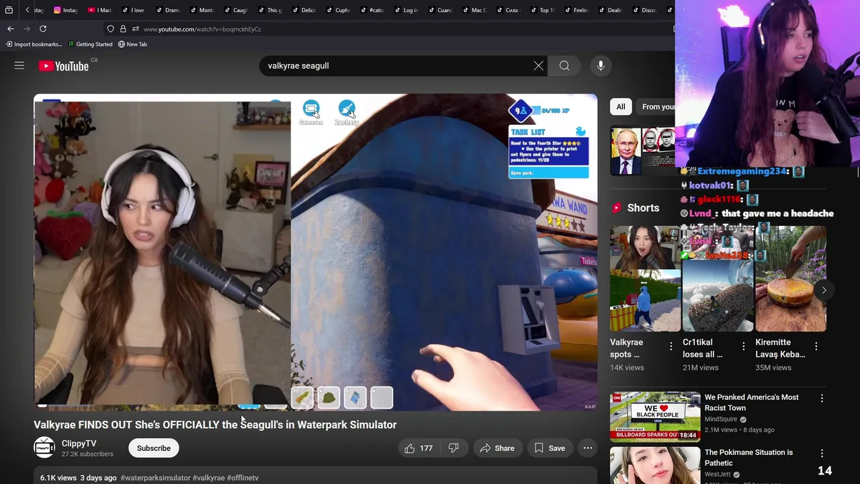Reload the page using the refresh icon
Viewport: 860px width, 484px height.
[43, 29]
